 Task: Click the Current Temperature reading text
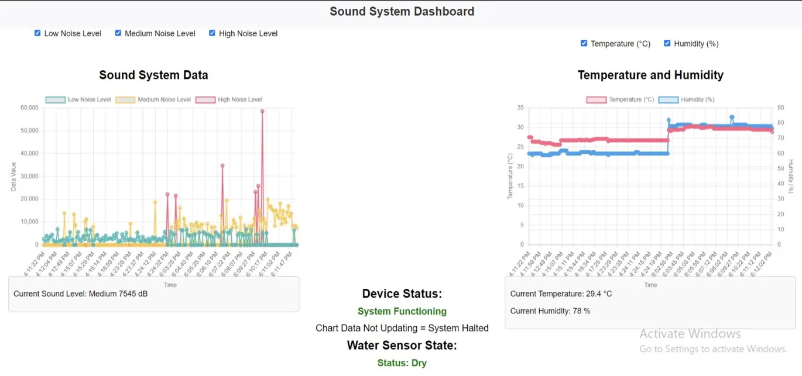coord(561,294)
